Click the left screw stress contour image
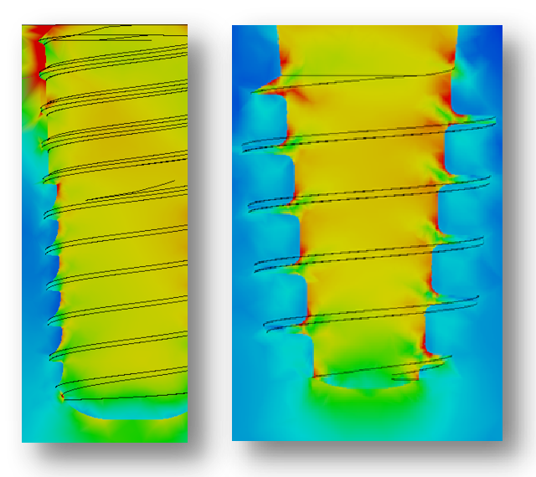 (104, 233)
